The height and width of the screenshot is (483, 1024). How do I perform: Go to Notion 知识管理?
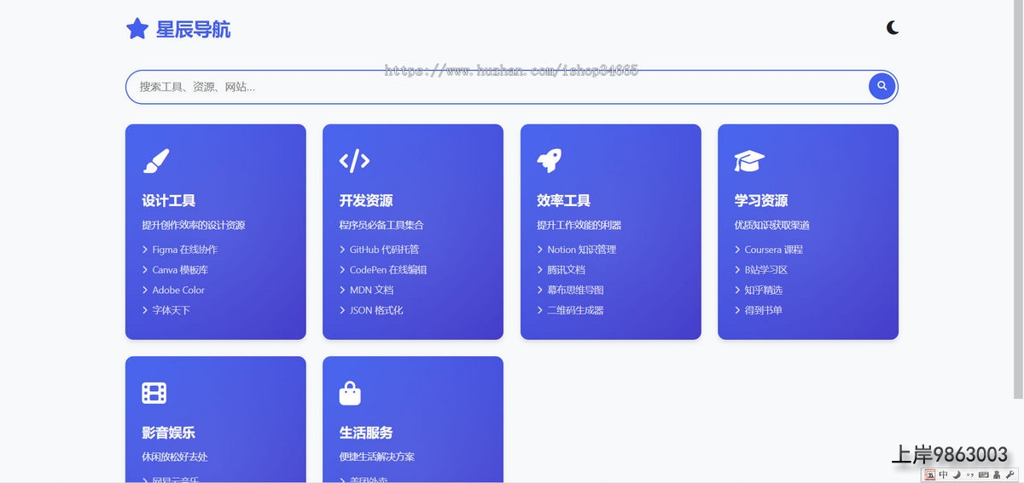click(581, 250)
